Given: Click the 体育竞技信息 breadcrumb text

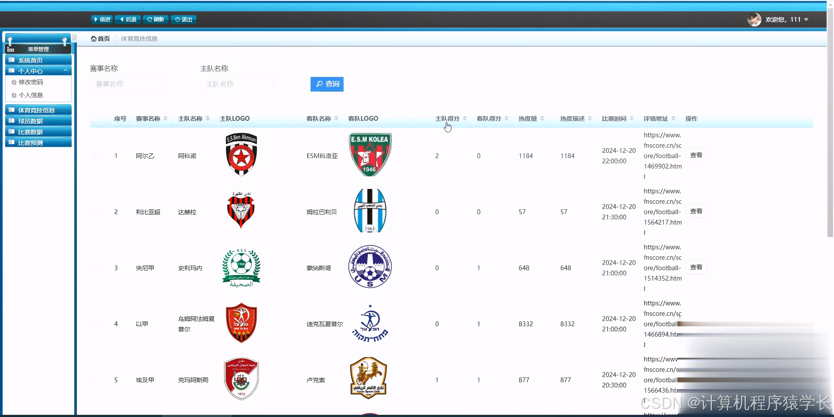Looking at the screenshot, I should click(x=139, y=39).
